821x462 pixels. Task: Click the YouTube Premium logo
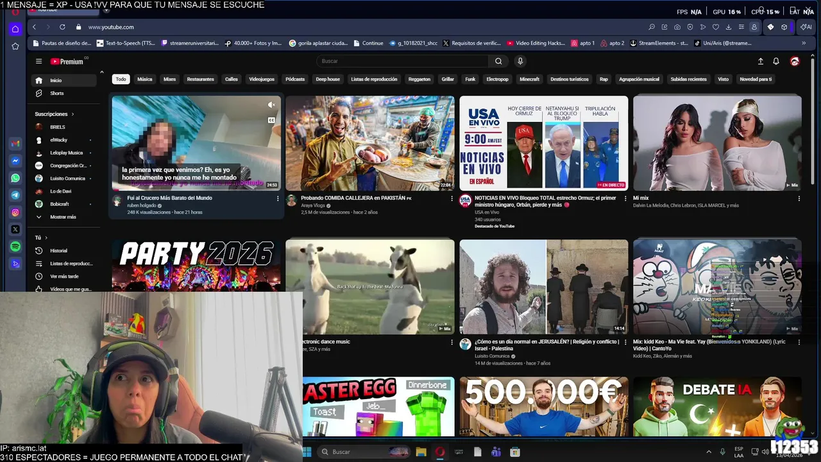click(x=67, y=62)
